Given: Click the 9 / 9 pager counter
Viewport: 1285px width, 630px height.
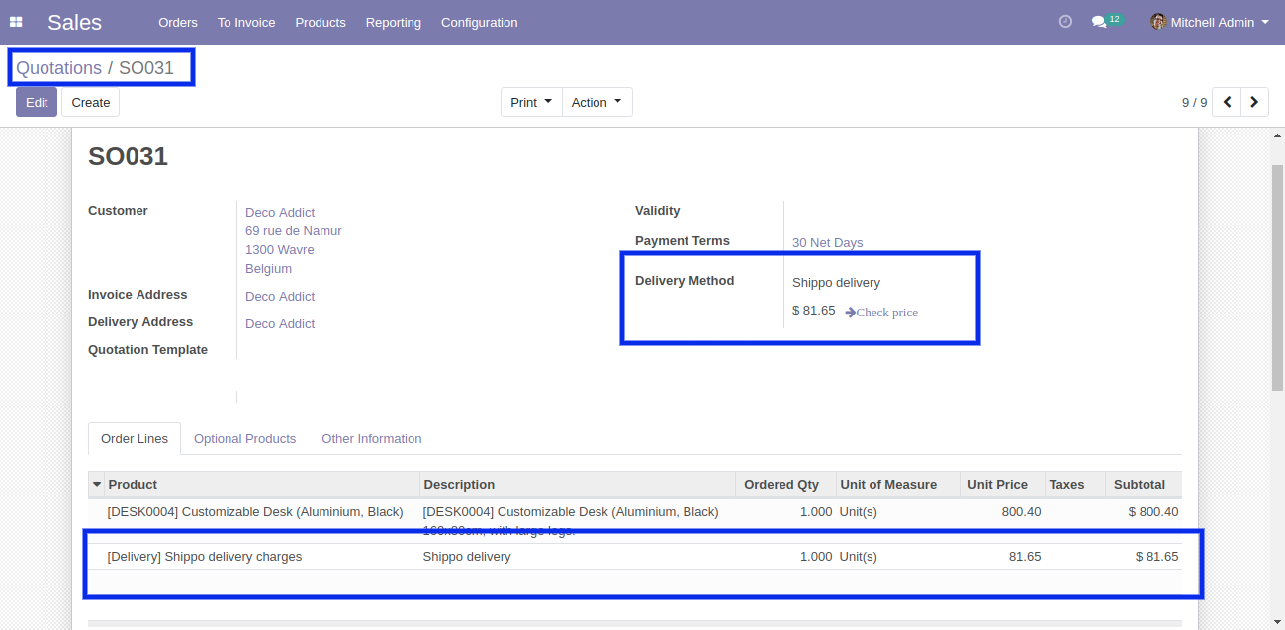Looking at the screenshot, I should point(1194,102).
